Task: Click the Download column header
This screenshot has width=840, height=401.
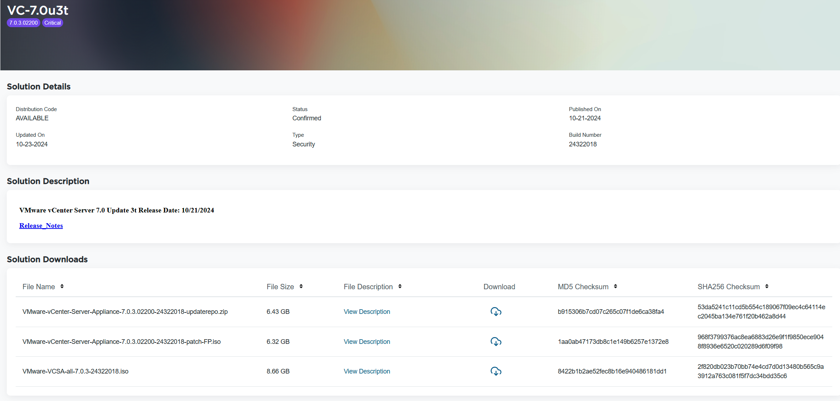Action: pos(499,287)
